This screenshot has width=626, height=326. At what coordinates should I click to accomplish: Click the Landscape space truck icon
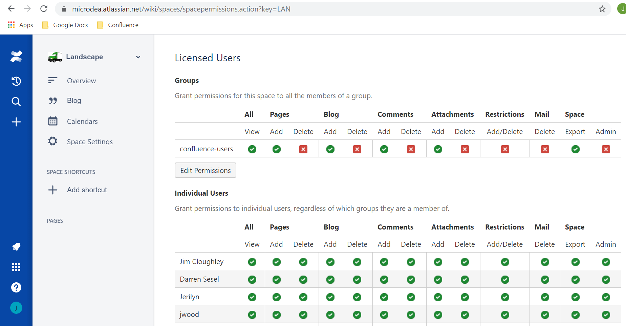click(x=55, y=57)
